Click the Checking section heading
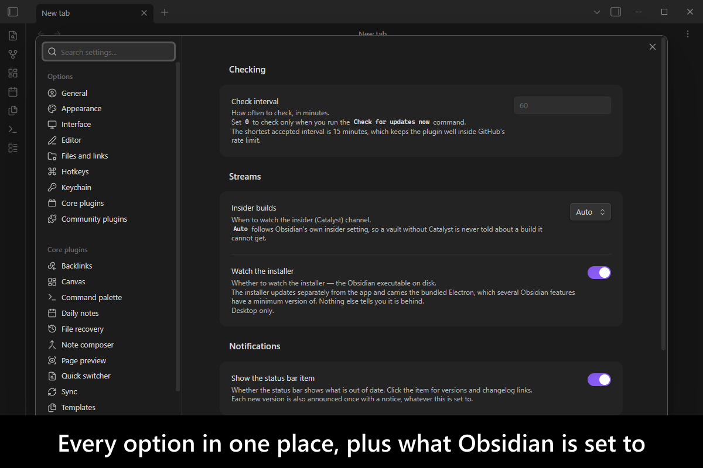The image size is (703, 468). [x=247, y=70]
